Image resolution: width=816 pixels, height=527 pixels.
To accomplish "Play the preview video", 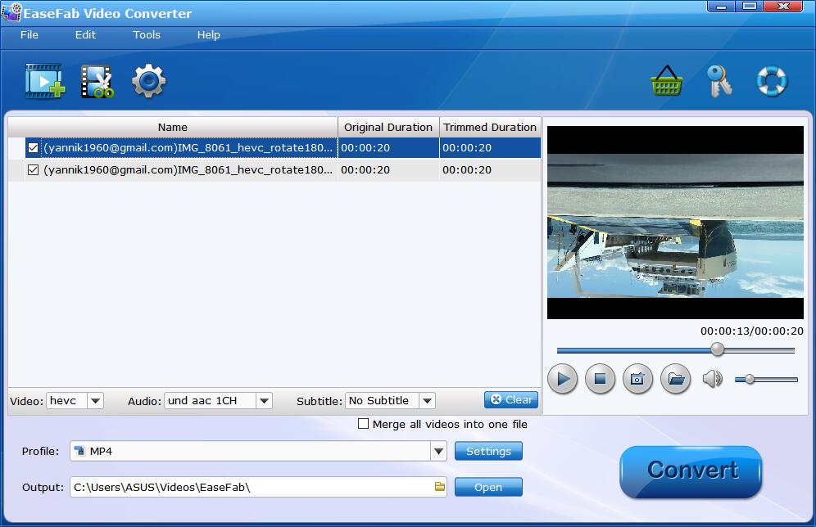I will click(563, 379).
